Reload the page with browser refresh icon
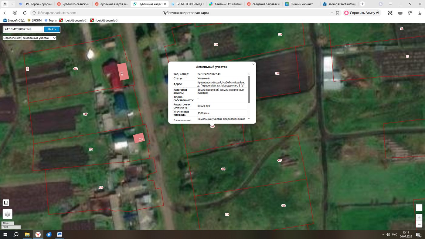Viewport: 425px width, 239px height. coord(25,13)
